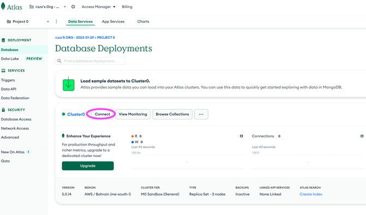This screenshot has height=215, width=366.
Task: Switch to the Charts tab
Action: 143,21
